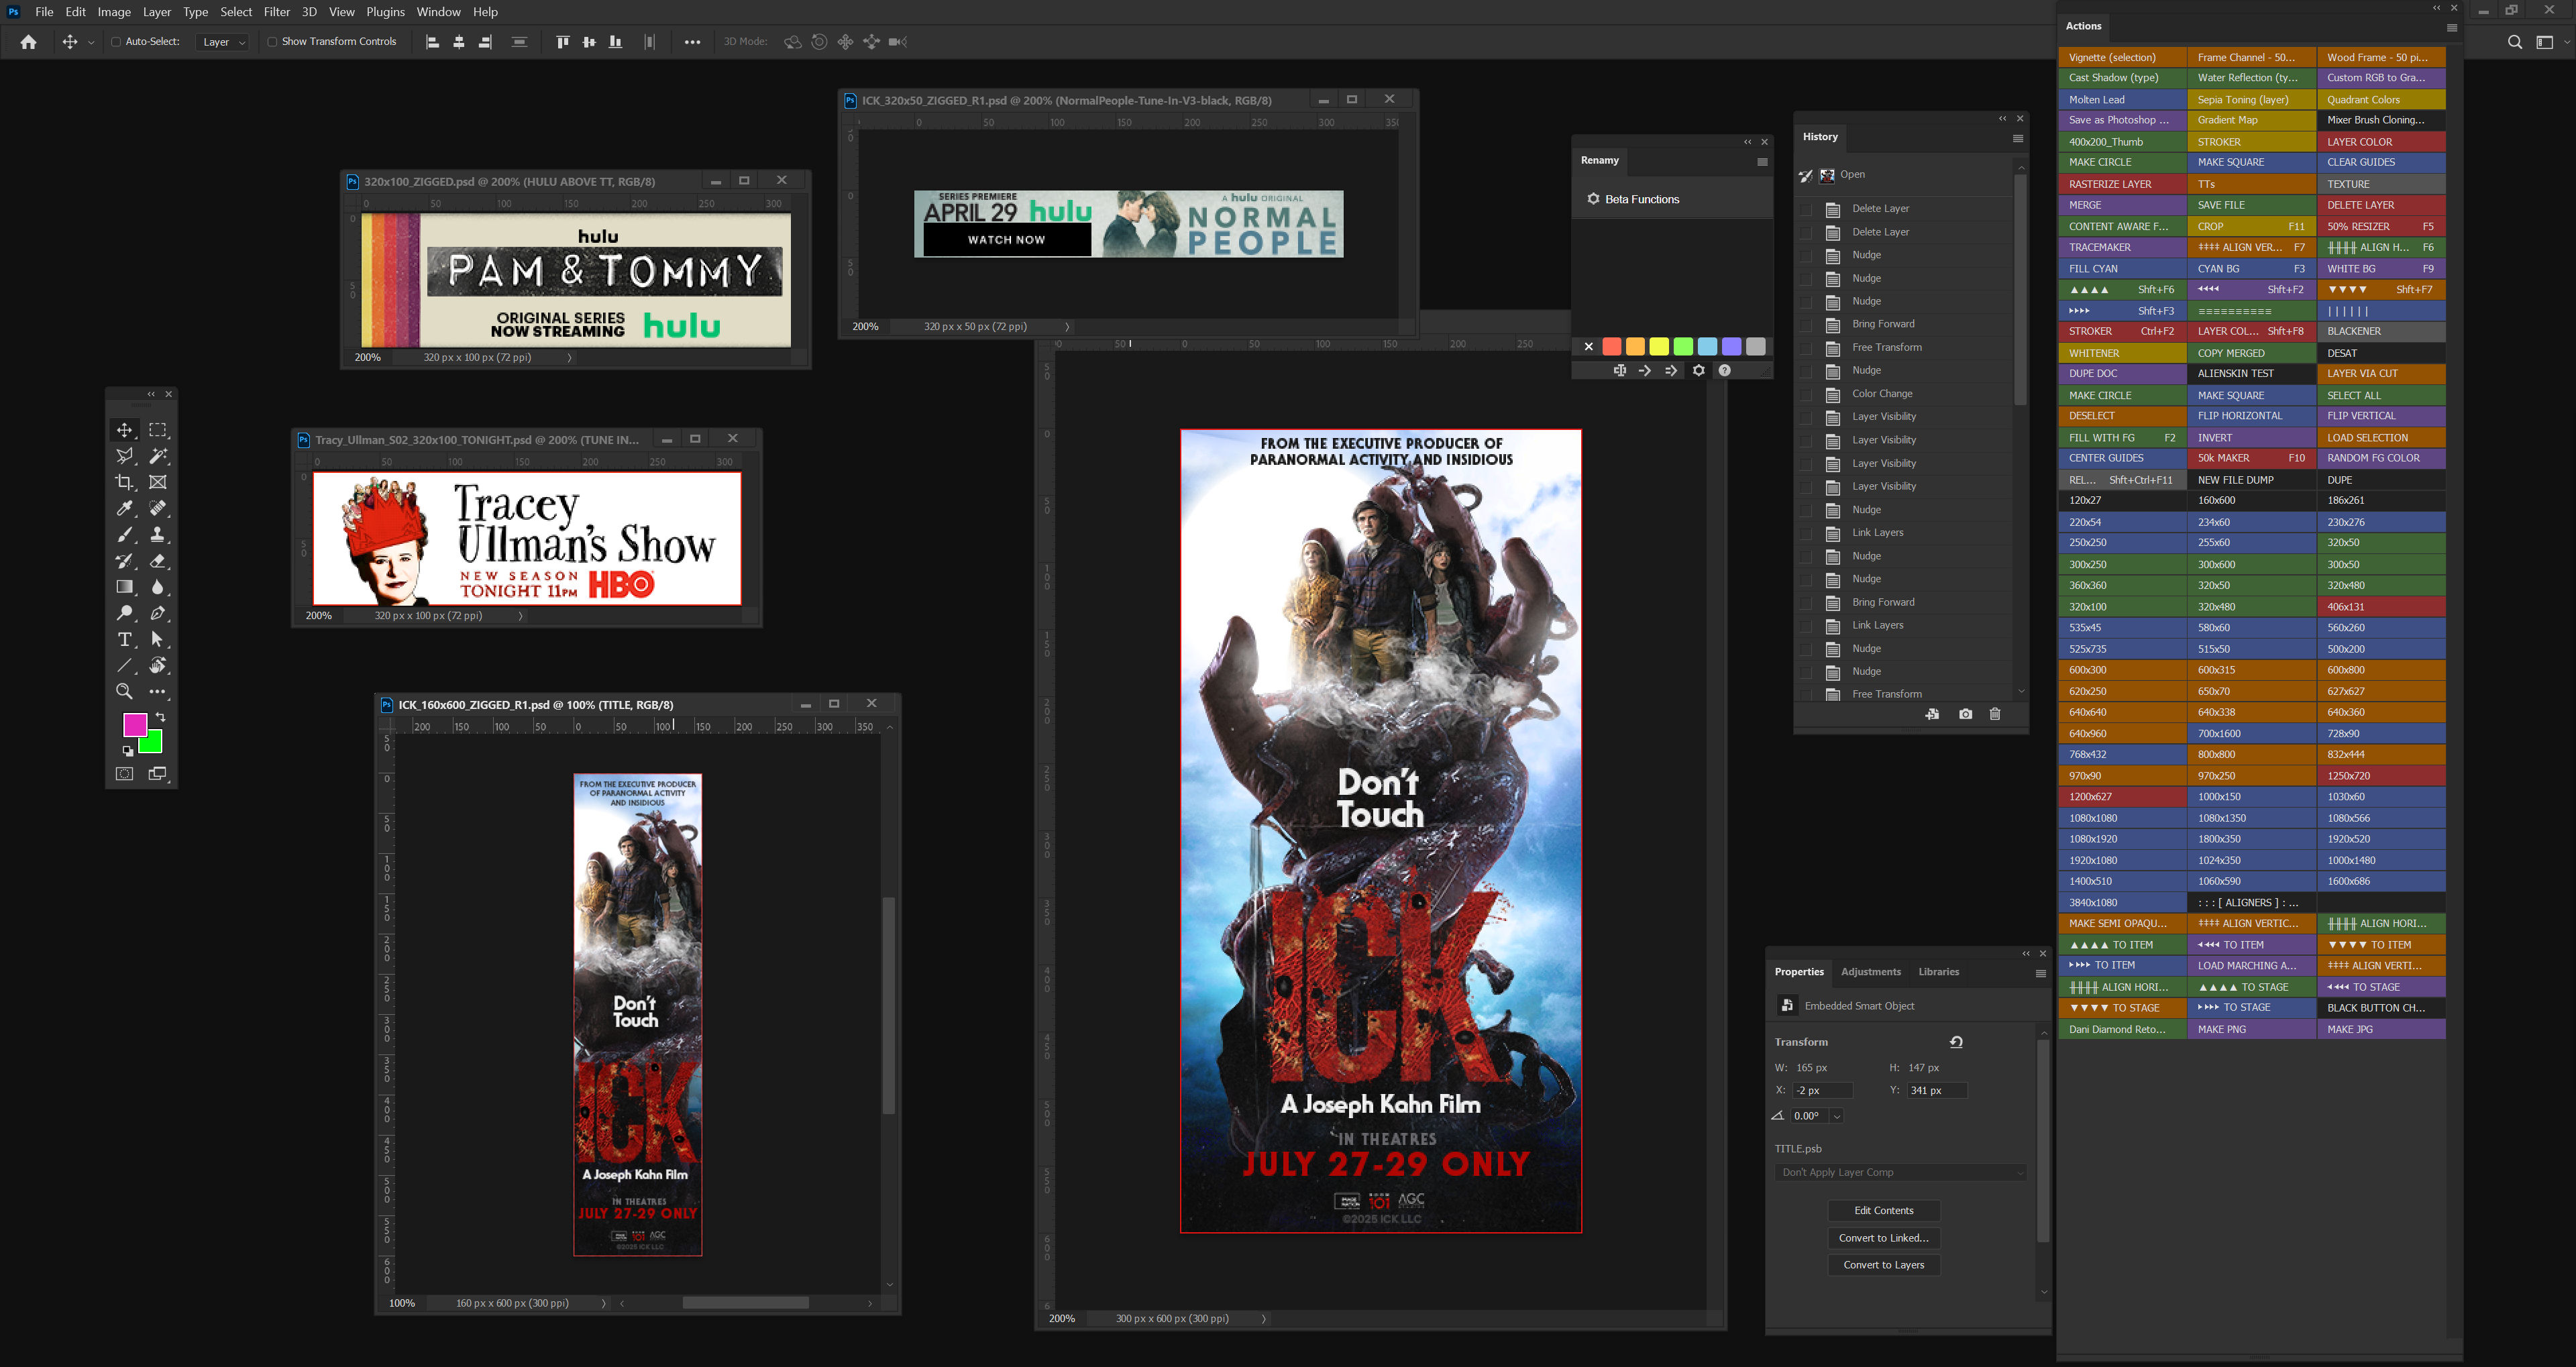Enable Show Transform Controls checkbox
2576x1367 pixels.
tap(272, 42)
